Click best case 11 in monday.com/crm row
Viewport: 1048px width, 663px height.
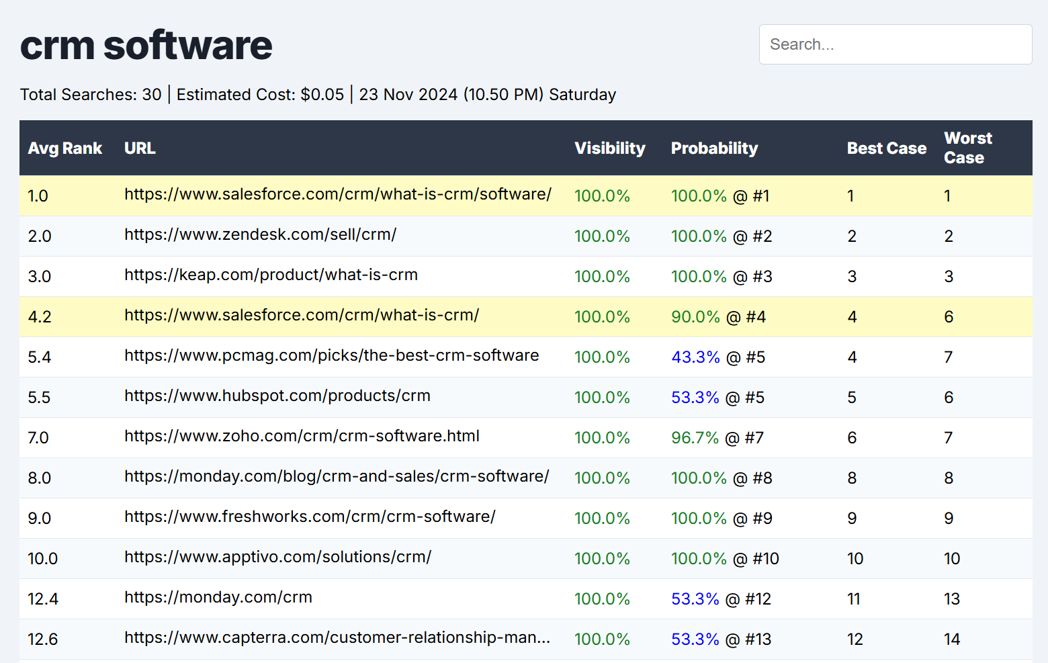pyautogui.click(x=854, y=599)
